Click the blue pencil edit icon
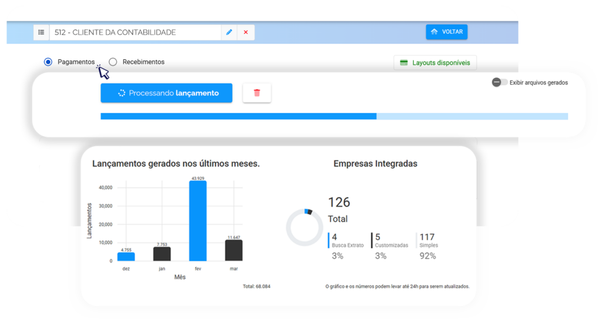This screenshot has width=602, height=322. [229, 32]
